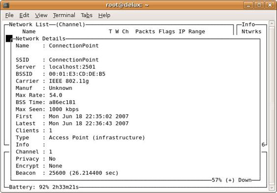The height and width of the screenshot is (193, 277).
Task: Click the black terminal cursor block
Action: 9,38
